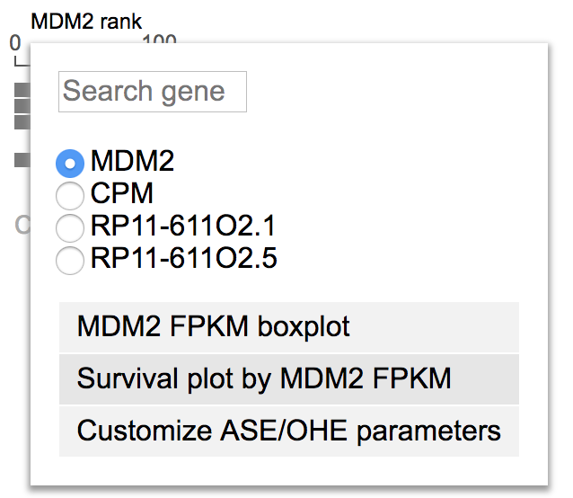Open Survival plot by MDM2 FPKM
Image resolution: width=573 pixels, height=498 pixels.
point(289,379)
